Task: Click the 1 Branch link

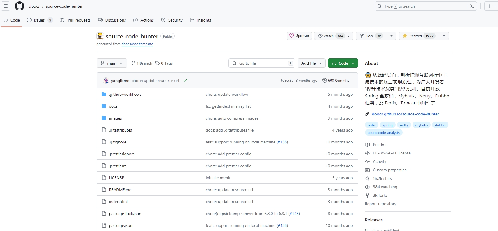Action: tap(142, 63)
